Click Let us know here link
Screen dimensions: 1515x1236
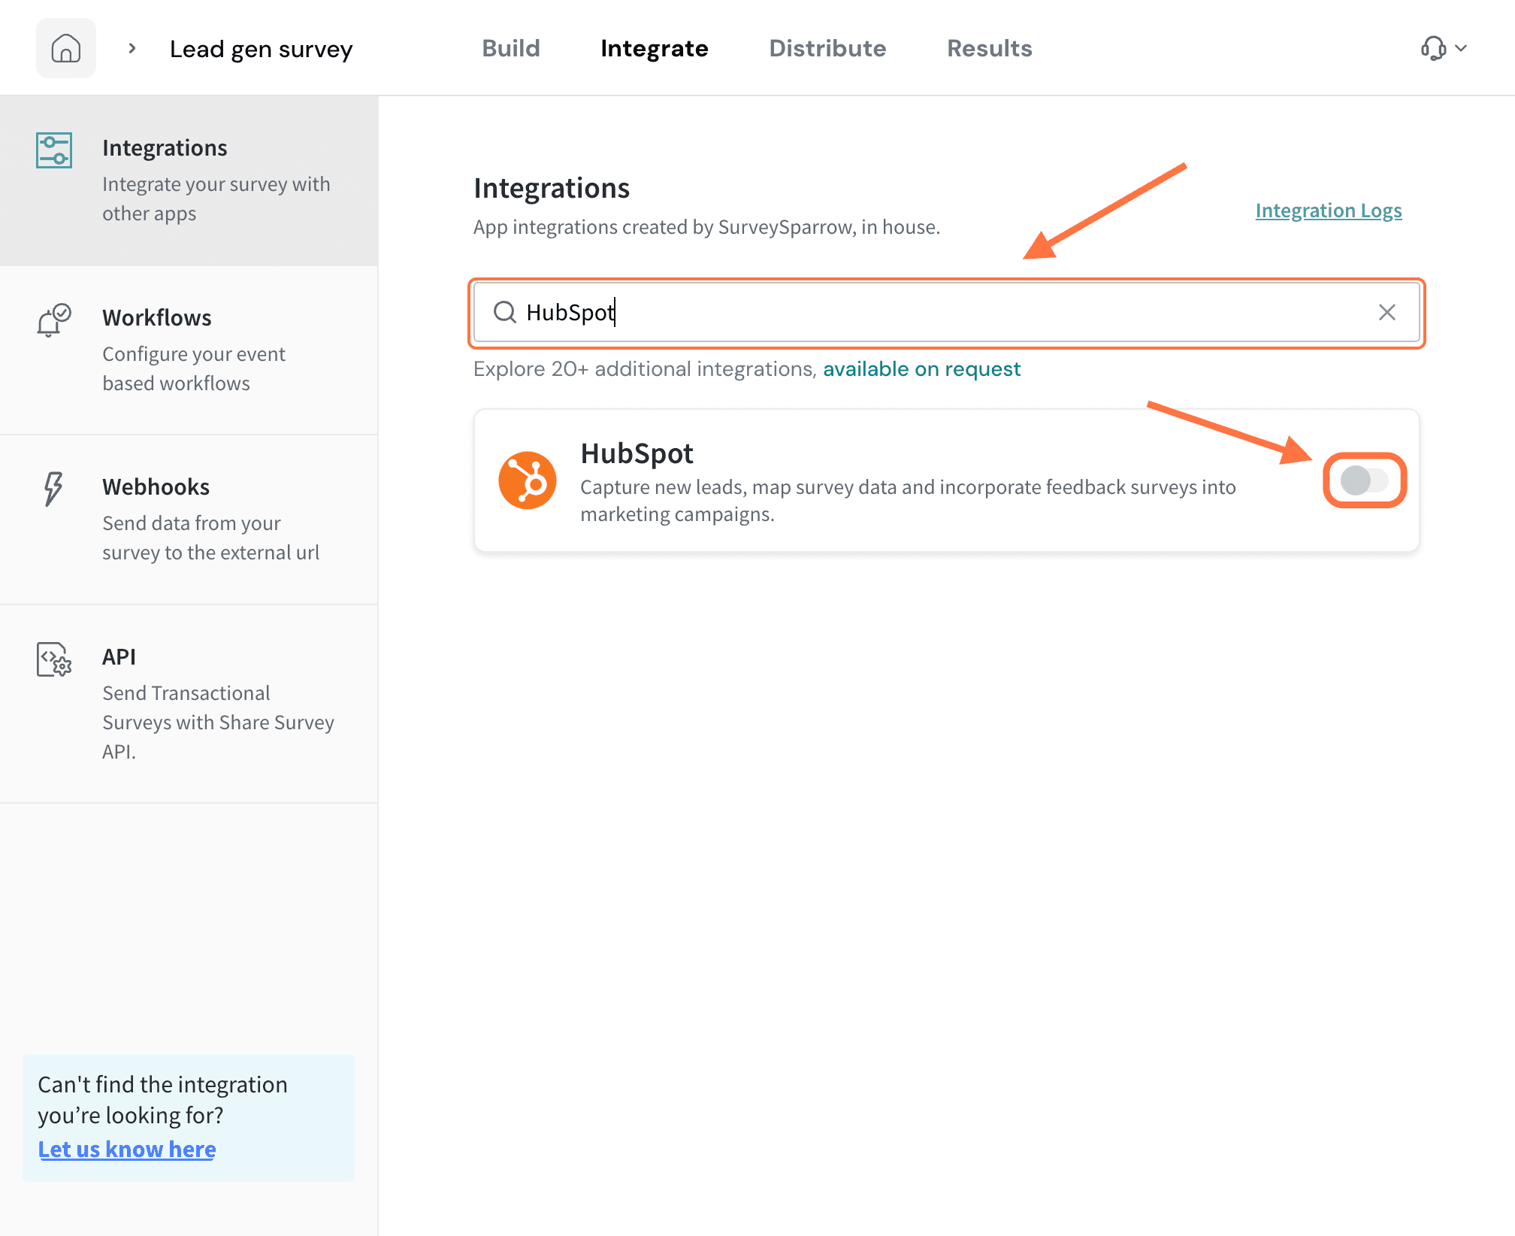[127, 1150]
